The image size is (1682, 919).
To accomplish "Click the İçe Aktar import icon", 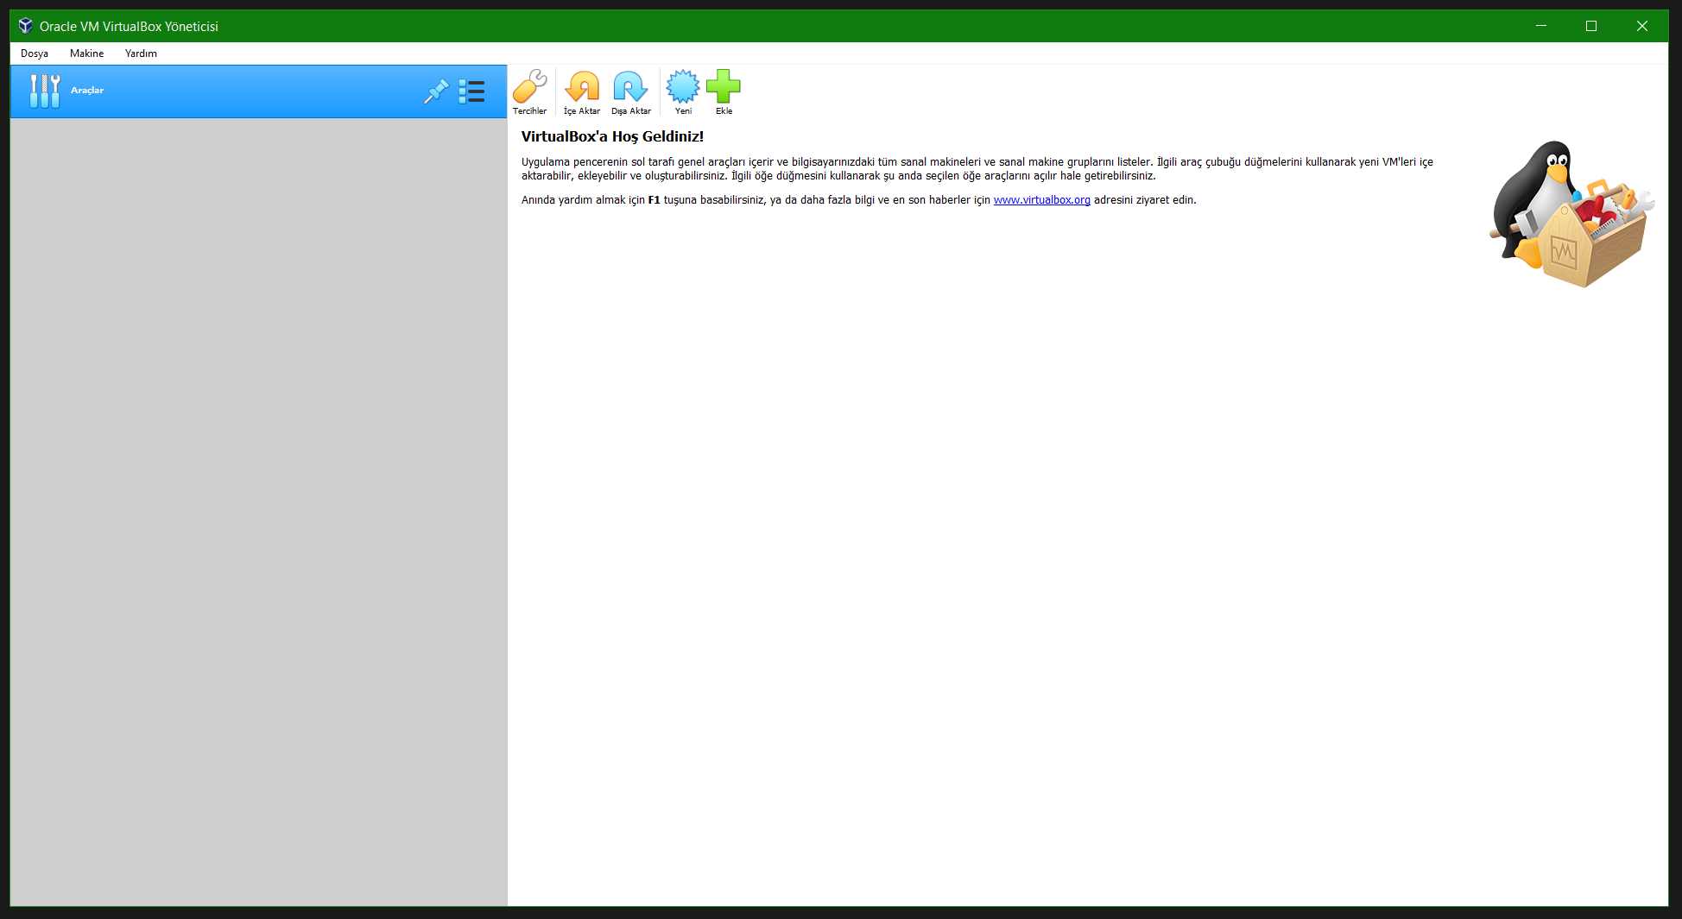I will point(582,91).
